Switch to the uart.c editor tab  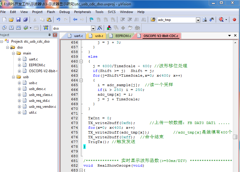[x=76, y=36]
